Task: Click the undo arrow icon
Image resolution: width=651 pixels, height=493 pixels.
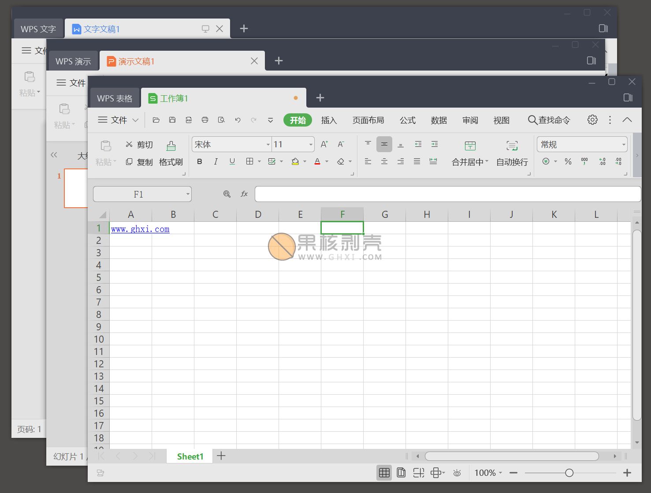Action: pyautogui.click(x=238, y=120)
